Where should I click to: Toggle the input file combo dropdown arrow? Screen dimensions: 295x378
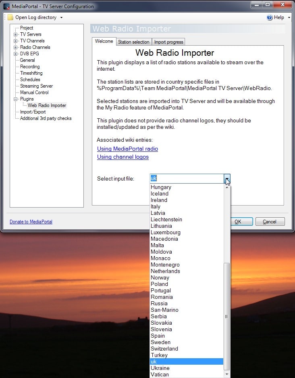[x=227, y=178]
